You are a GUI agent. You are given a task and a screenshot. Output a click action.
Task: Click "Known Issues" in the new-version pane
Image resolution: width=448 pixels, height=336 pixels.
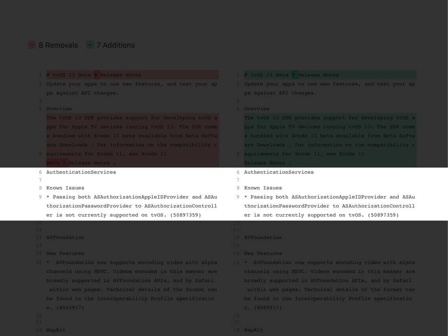[x=263, y=188]
